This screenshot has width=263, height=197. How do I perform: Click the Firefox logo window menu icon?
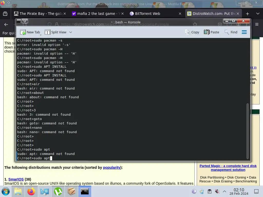click(x=3, y=3)
